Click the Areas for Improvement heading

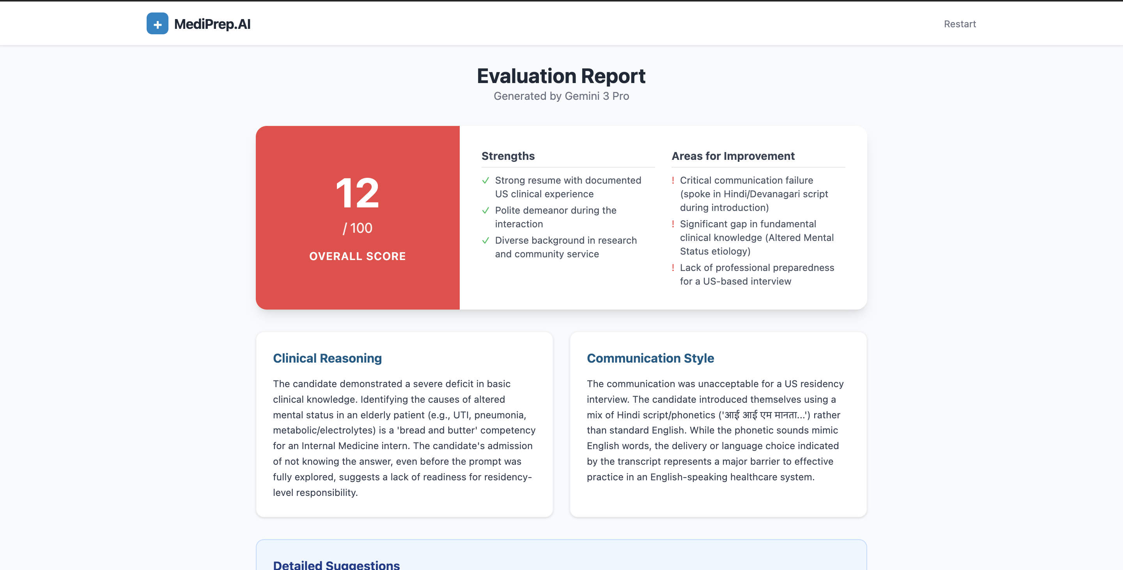coord(733,156)
